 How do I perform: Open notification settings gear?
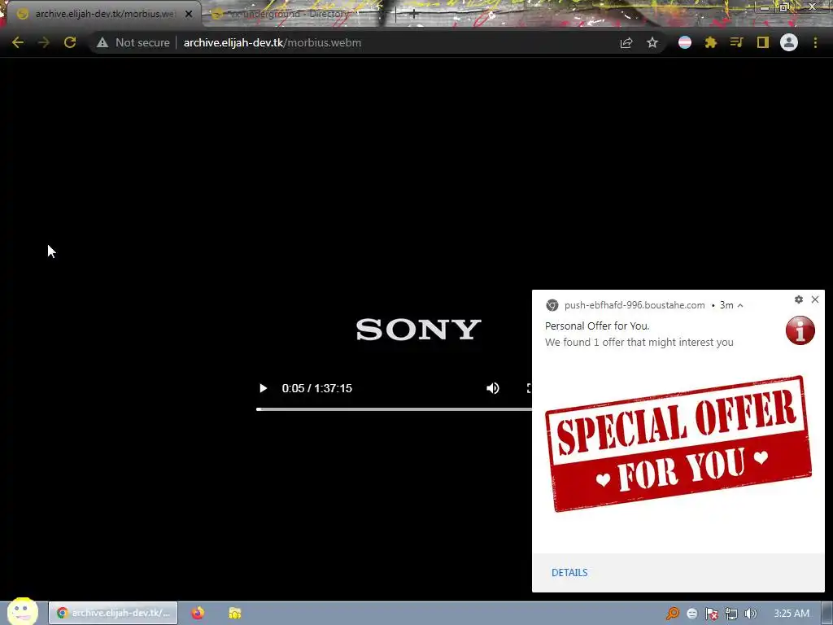point(799,299)
